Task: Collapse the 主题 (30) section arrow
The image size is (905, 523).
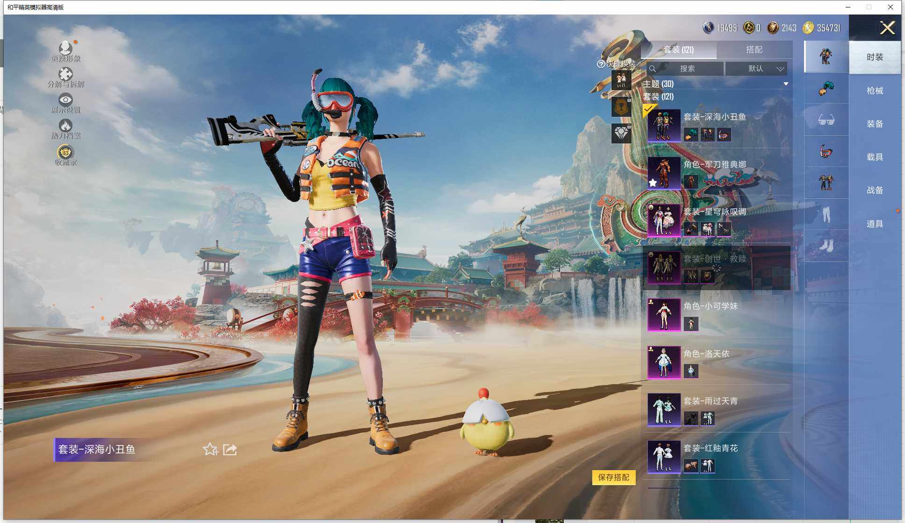Action: 786,84
